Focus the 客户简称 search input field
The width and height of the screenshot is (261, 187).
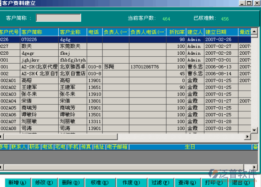[x=58, y=18]
